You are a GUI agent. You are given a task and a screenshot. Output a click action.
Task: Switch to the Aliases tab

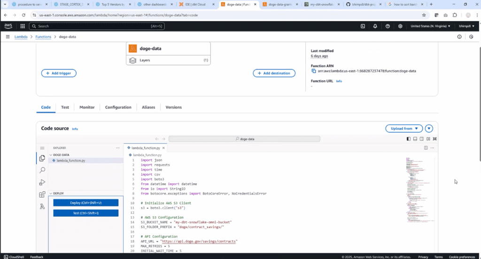pos(148,107)
